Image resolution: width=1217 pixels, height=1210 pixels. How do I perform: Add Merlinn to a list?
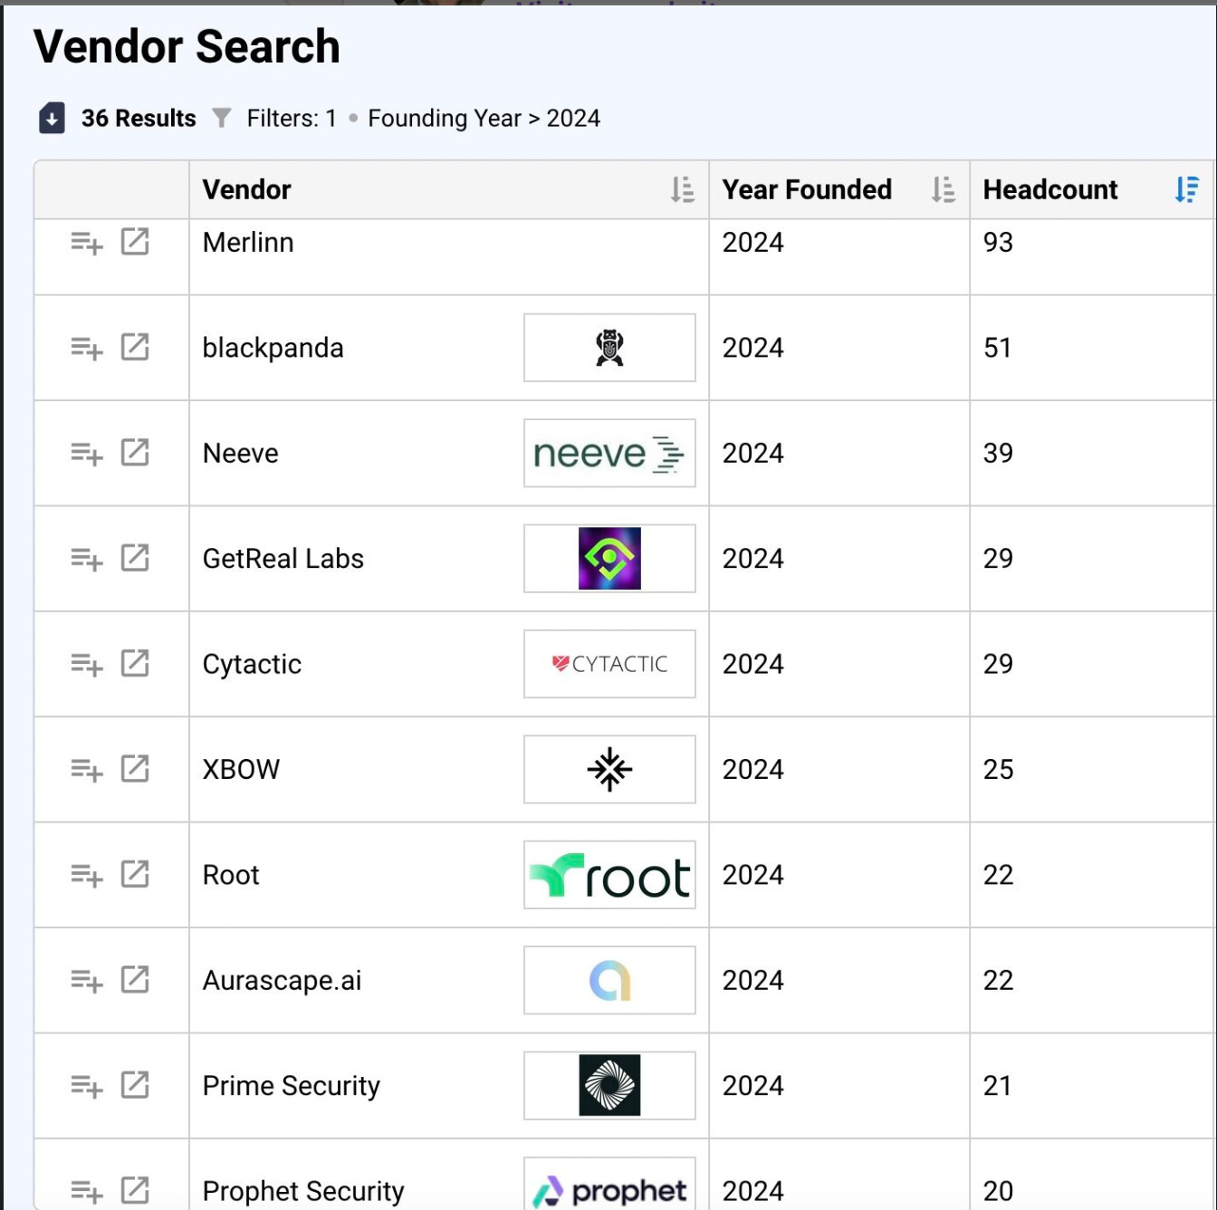pos(87,243)
